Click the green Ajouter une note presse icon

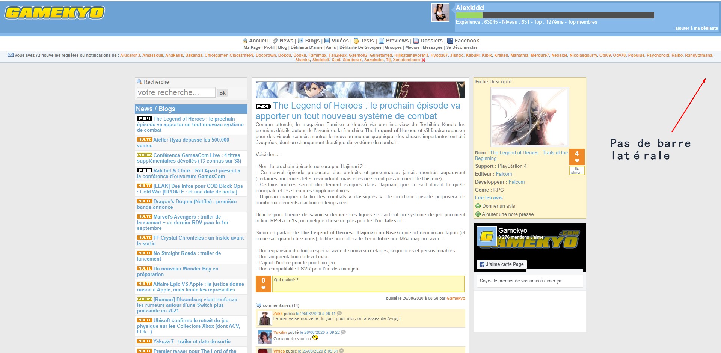click(478, 214)
